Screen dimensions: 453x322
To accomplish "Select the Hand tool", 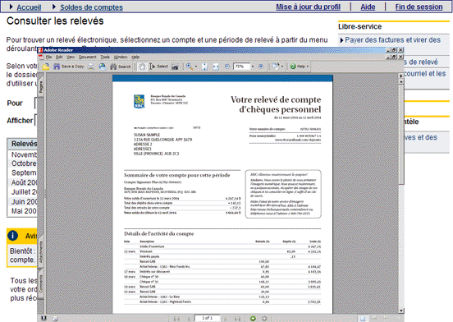I will pyautogui.click(x=141, y=67).
